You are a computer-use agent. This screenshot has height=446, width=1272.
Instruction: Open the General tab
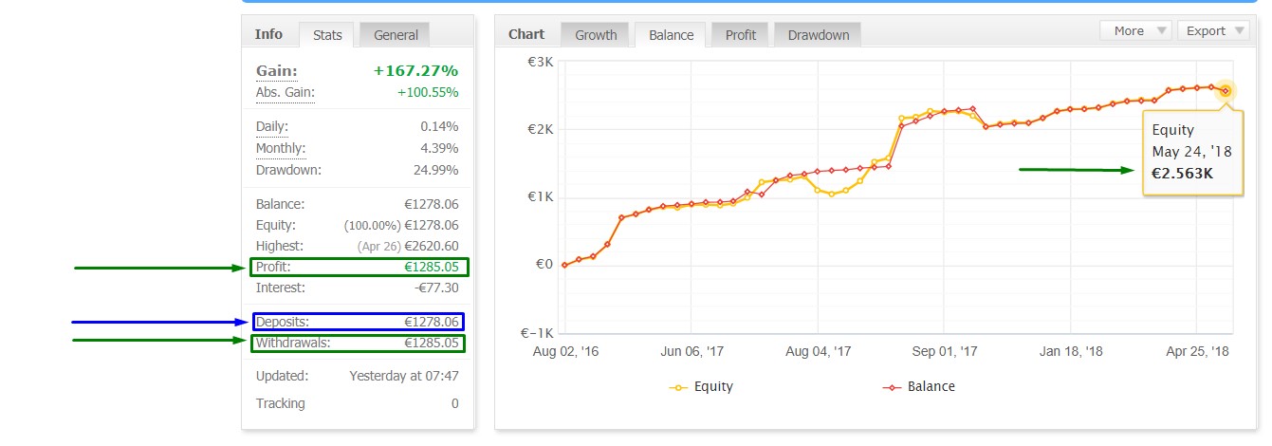pos(396,35)
